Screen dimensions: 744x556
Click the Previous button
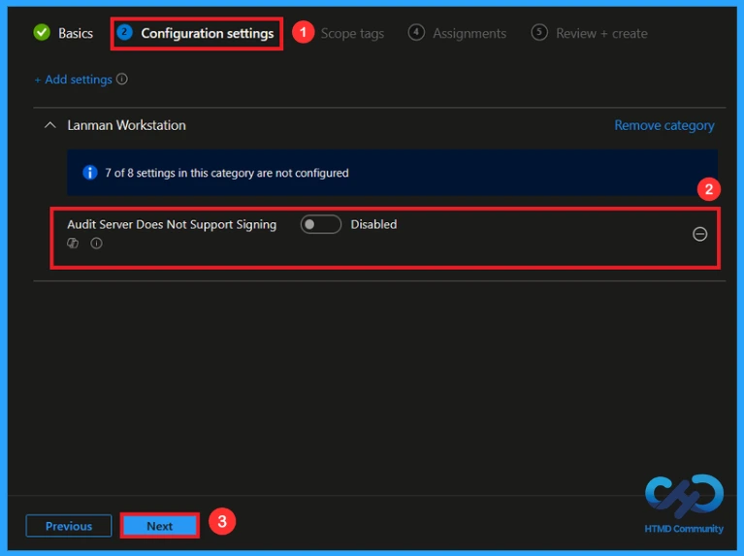point(69,526)
